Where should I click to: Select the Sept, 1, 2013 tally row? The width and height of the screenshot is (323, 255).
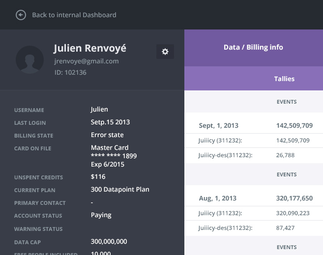(x=254, y=125)
